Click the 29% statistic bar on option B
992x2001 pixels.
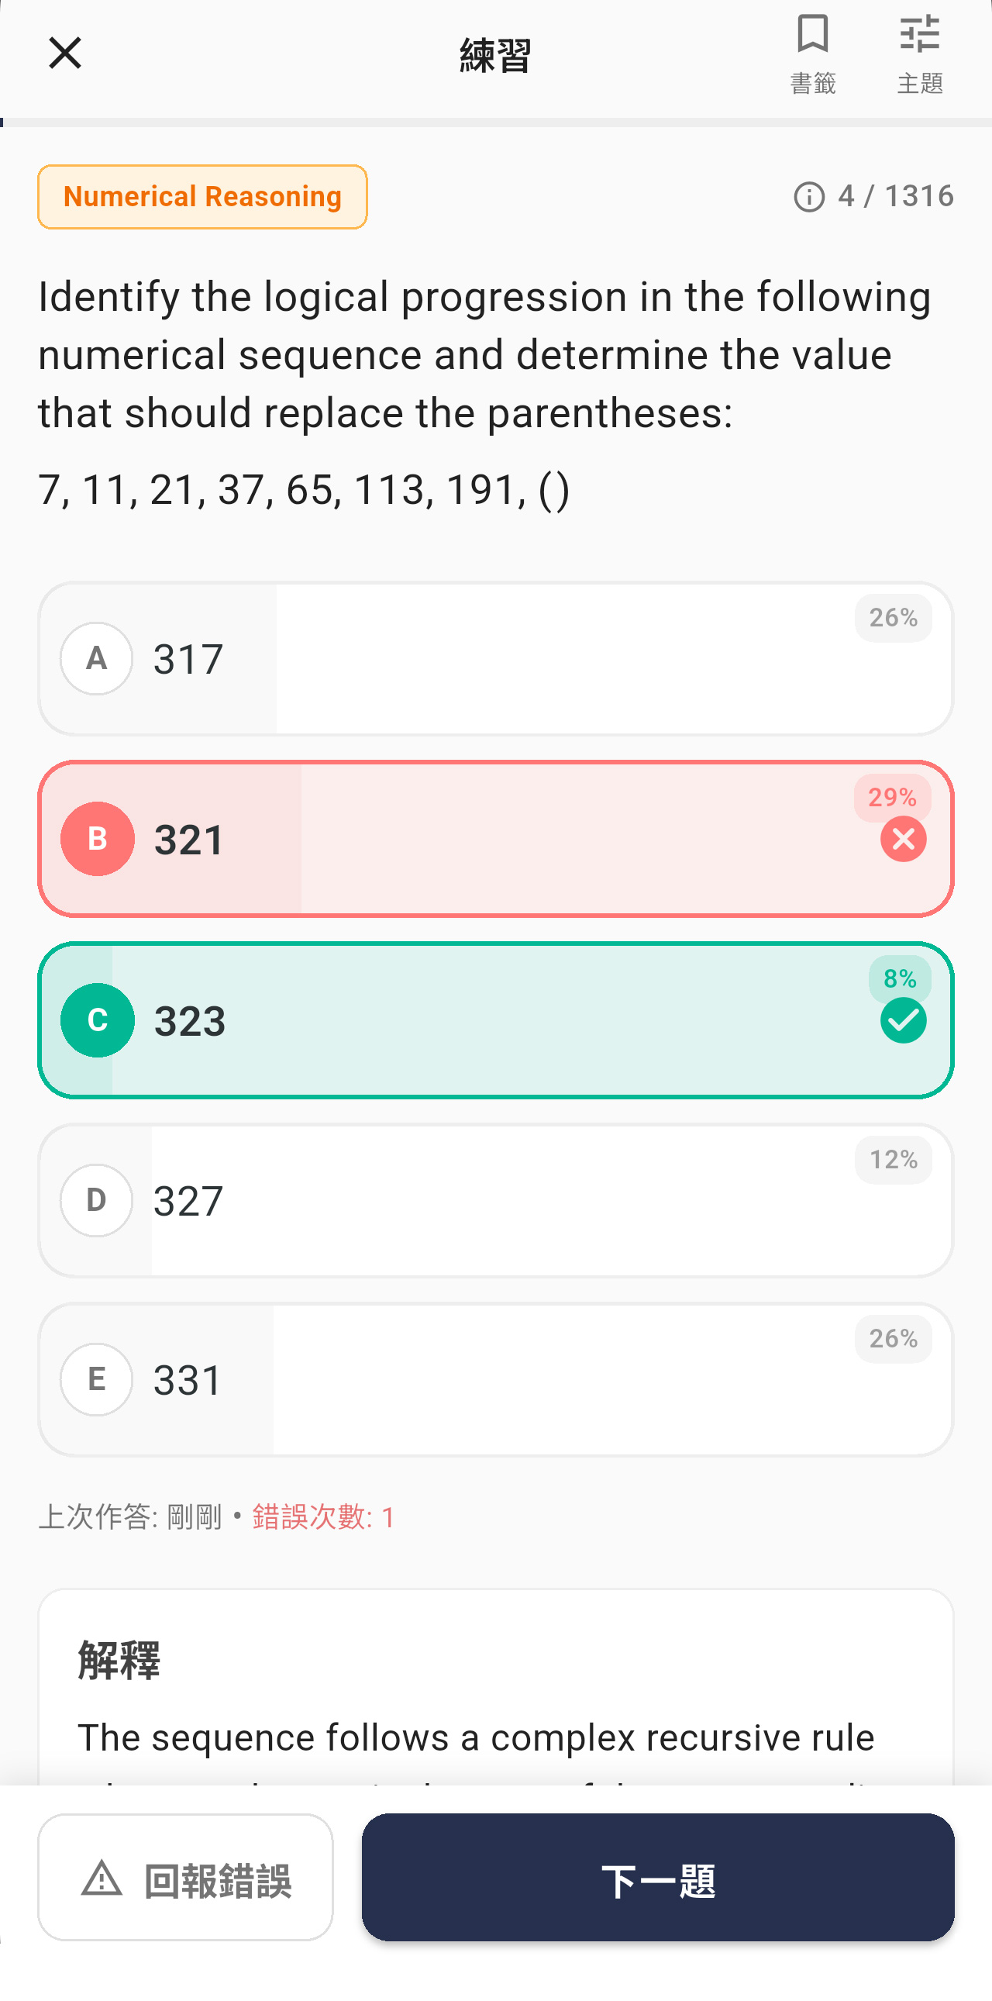coord(894,797)
